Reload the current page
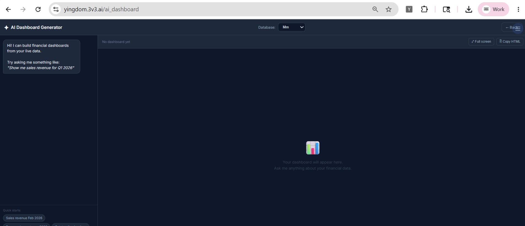Screen dimensions: 525x226 (x=38, y=9)
